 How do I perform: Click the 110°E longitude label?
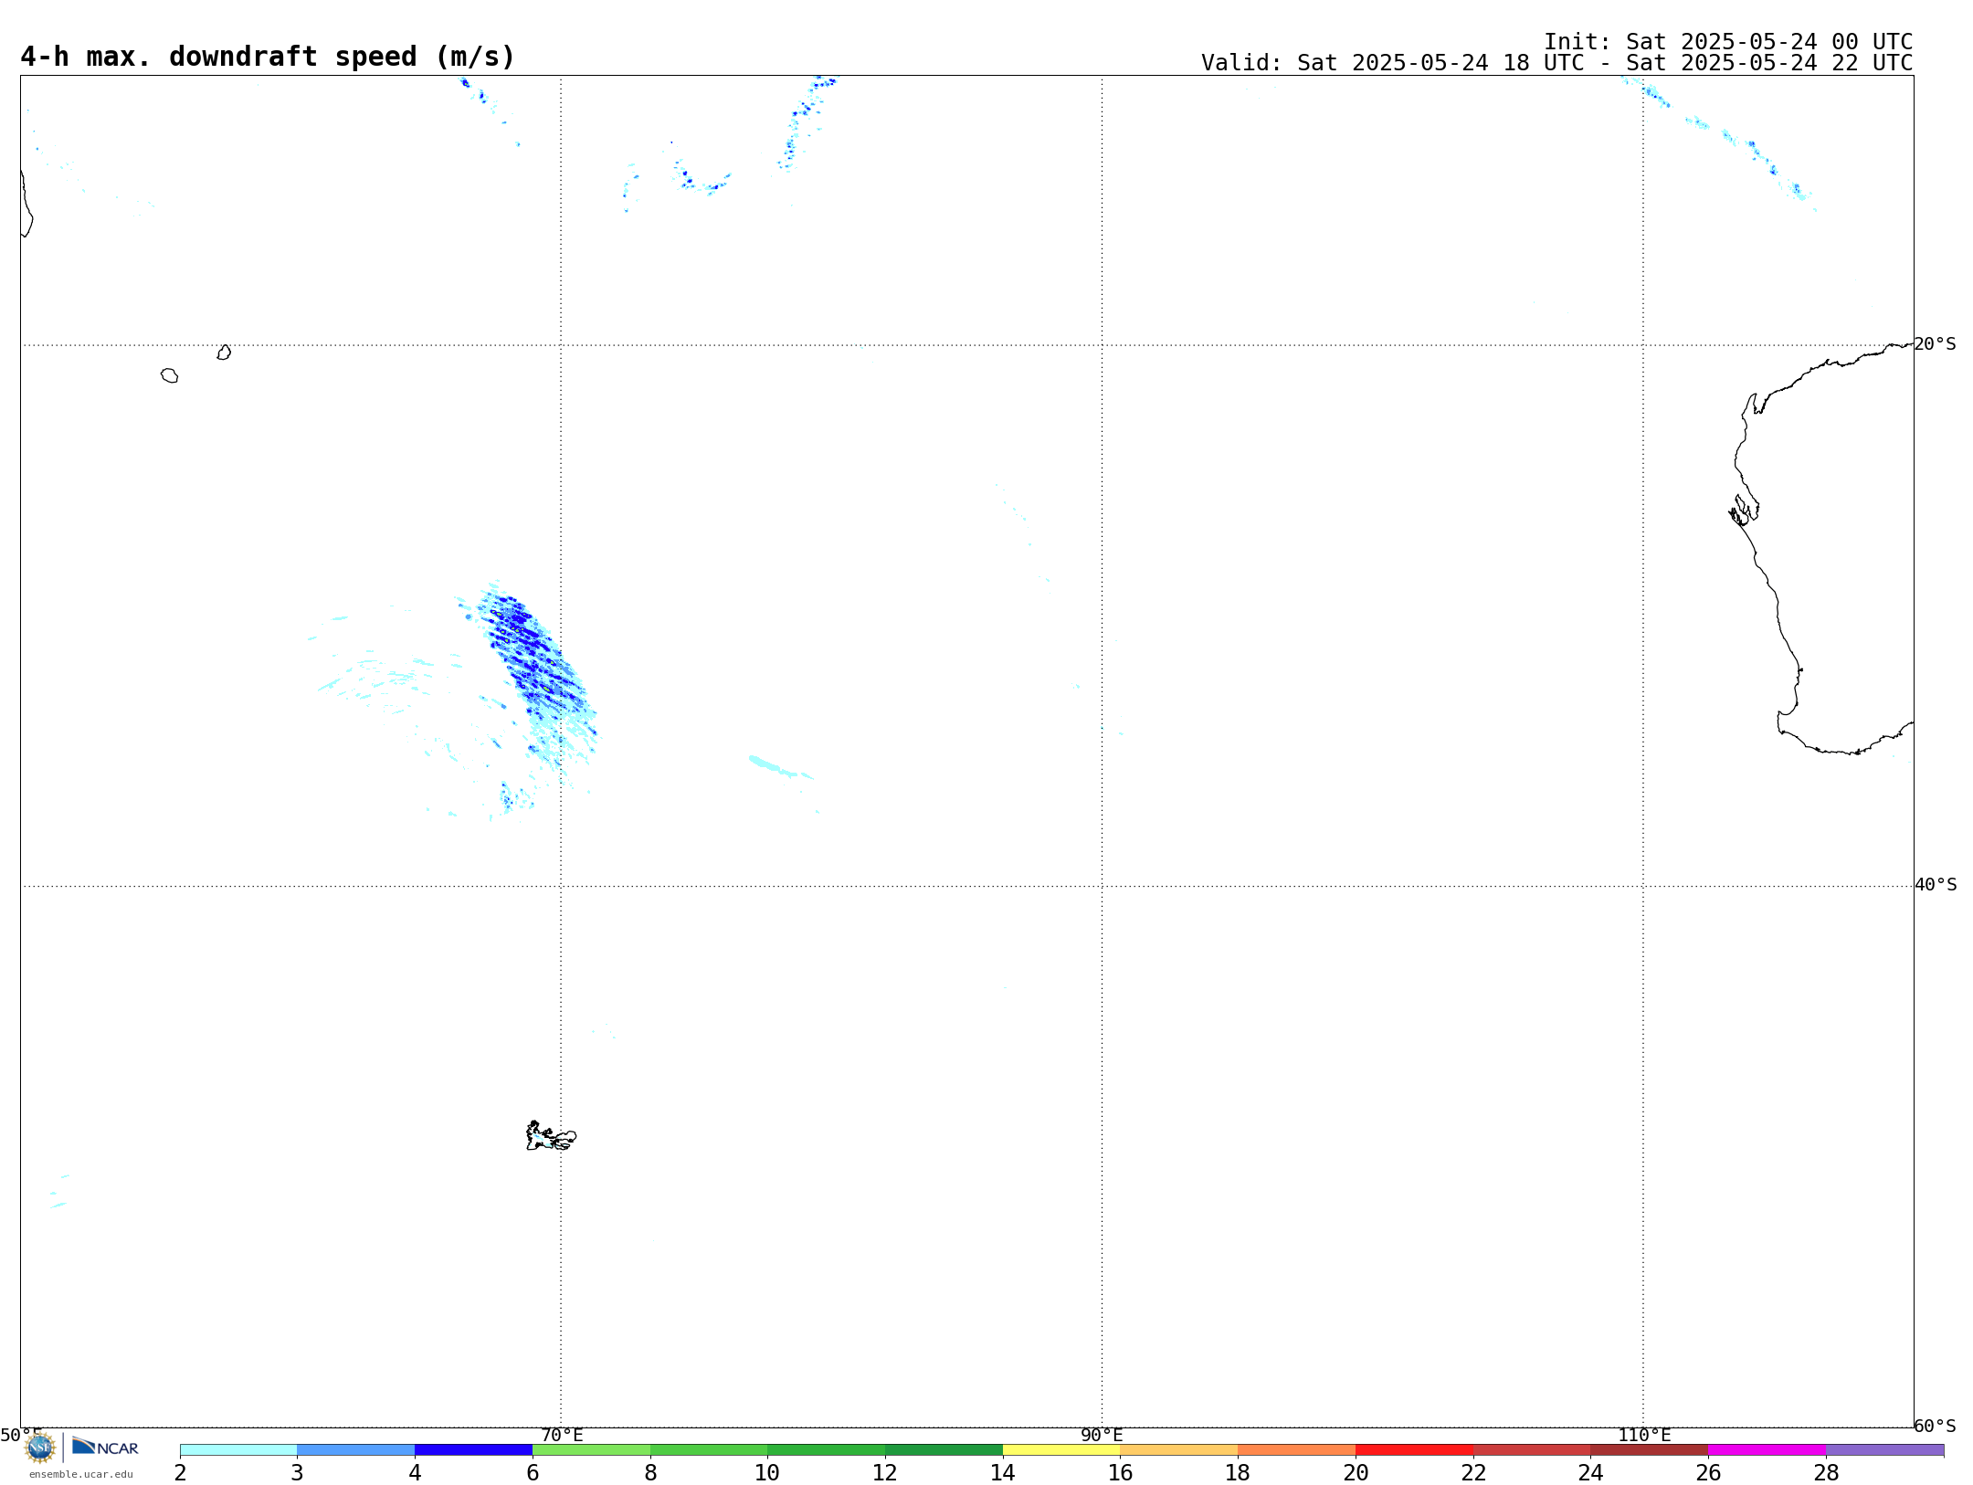(x=1644, y=1435)
